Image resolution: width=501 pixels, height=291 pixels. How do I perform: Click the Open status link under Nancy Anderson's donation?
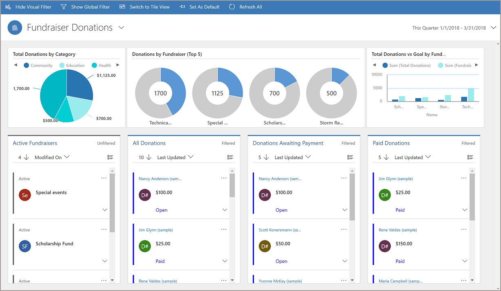click(161, 209)
